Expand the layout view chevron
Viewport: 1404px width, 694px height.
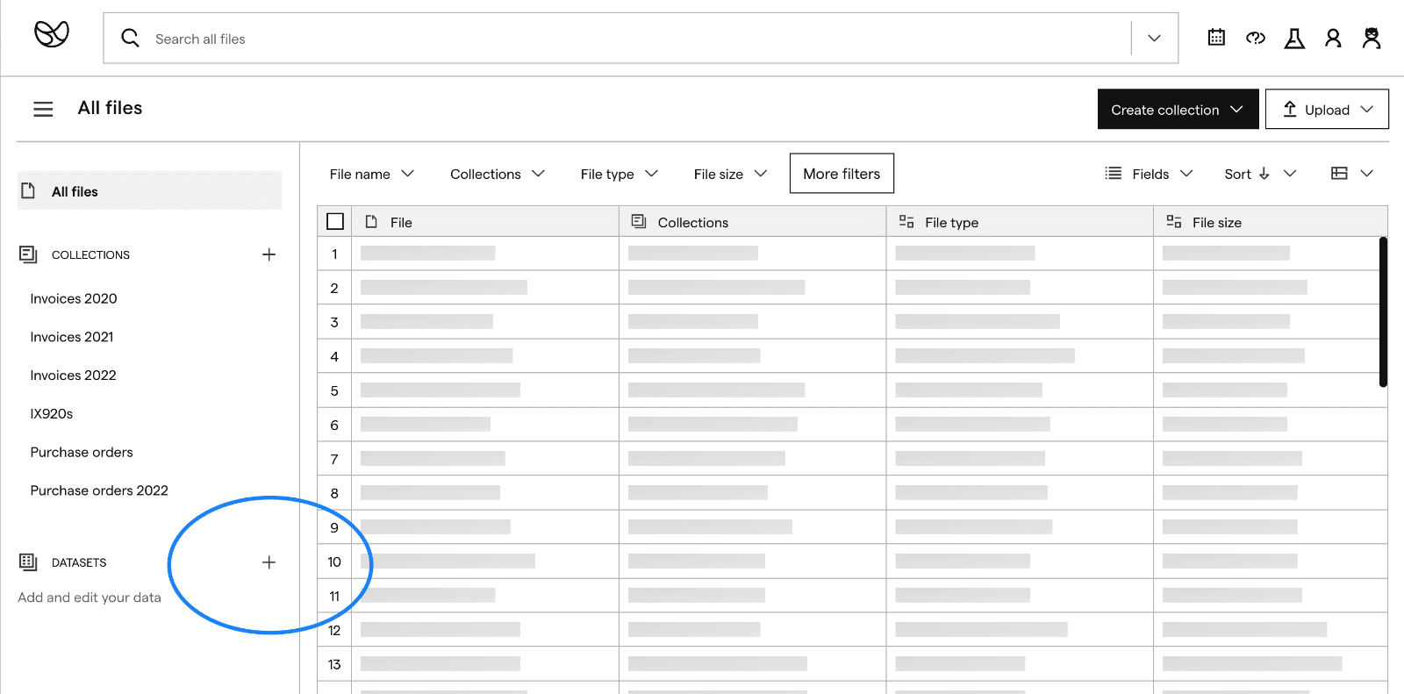click(x=1366, y=174)
